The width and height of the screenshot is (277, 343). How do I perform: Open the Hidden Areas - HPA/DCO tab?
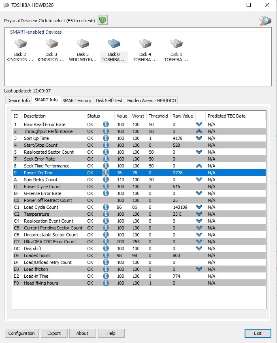(x=151, y=101)
